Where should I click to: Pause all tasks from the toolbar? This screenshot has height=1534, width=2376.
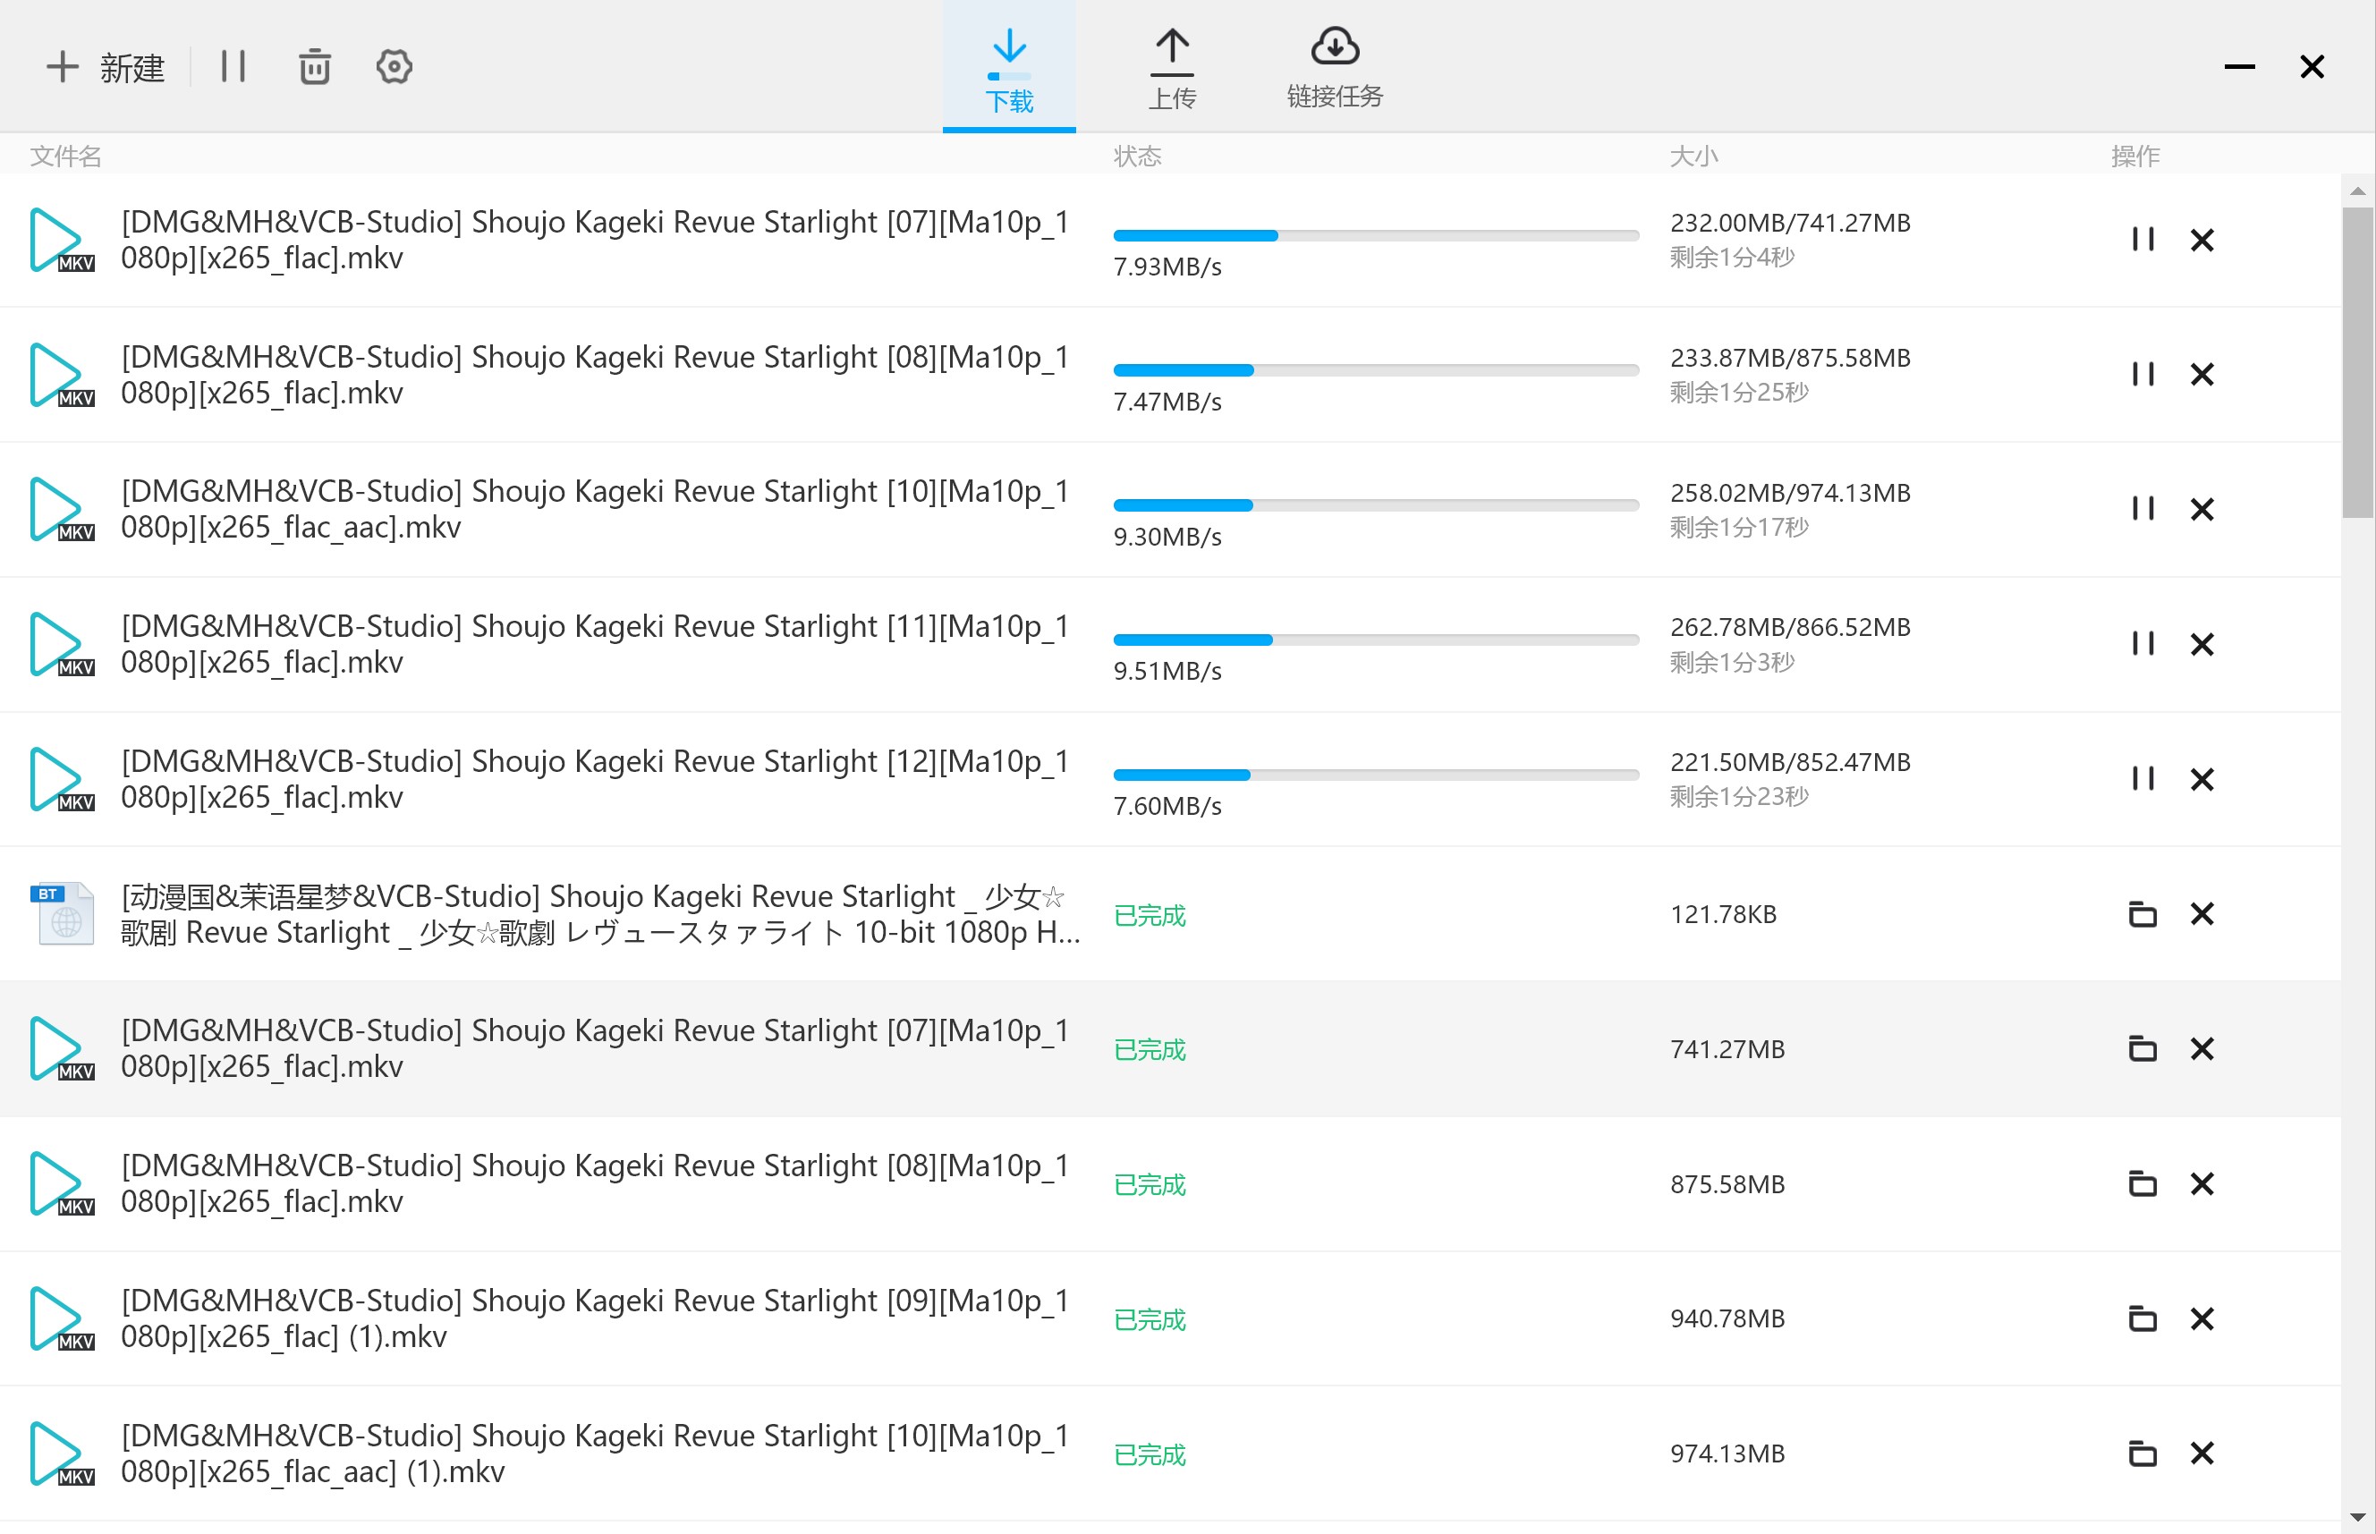(x=233, y=67)
